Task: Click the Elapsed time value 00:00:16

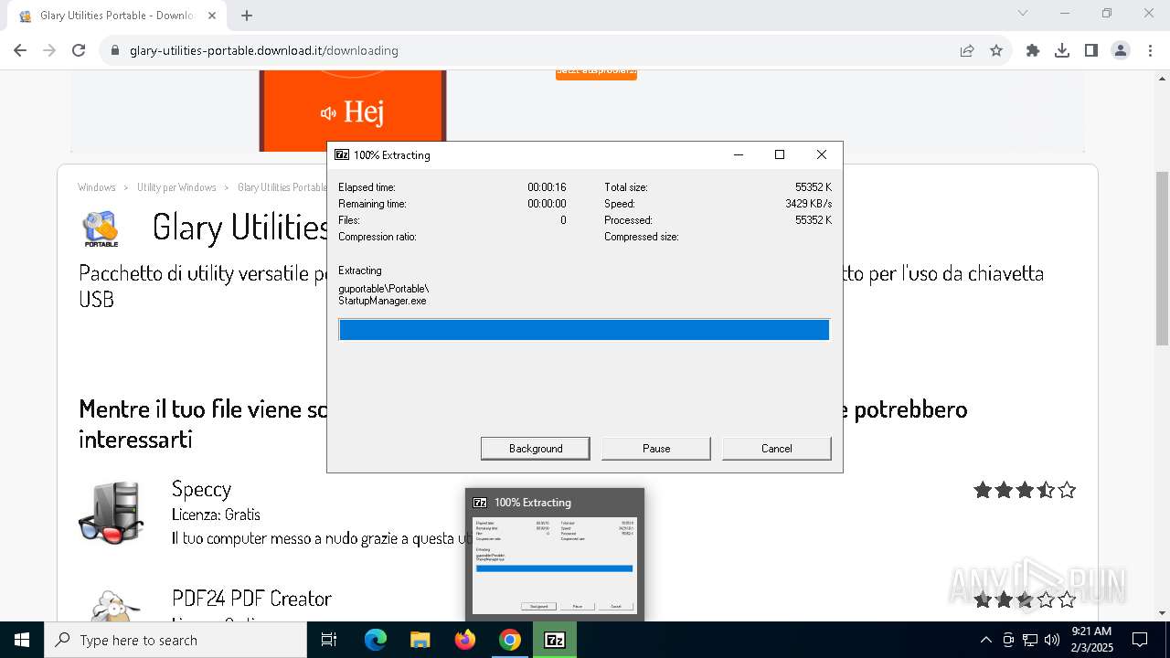Action: click(x=547, y=187)
